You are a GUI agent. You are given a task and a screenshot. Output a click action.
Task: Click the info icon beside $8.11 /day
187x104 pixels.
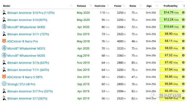point(183,41)
